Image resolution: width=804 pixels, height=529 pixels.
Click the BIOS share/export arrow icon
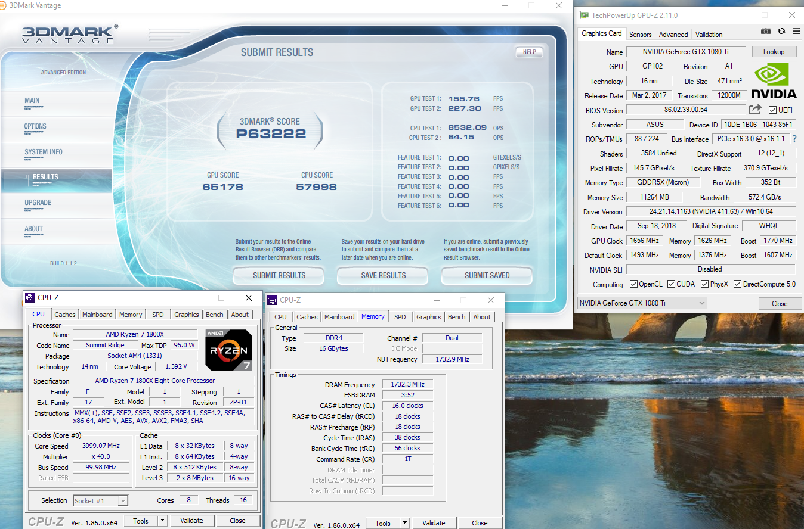click(x=755, y=110)
